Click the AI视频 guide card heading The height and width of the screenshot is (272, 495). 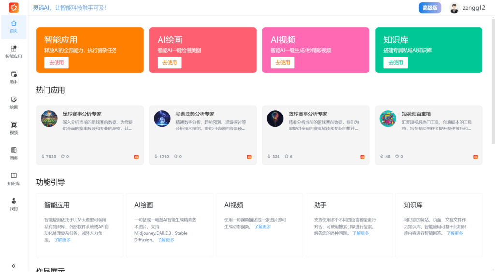point(233,205)
